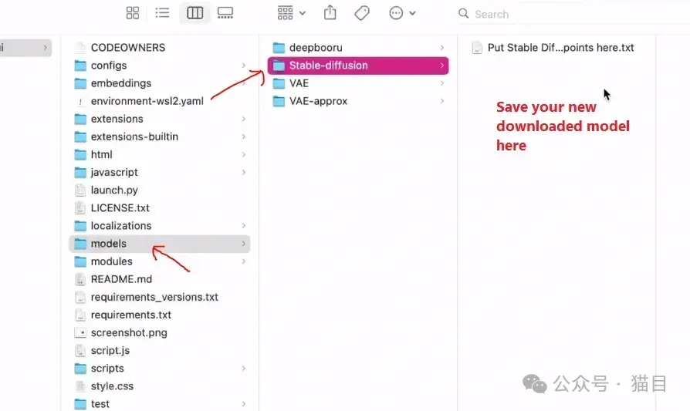
Task: Click the LICENSE.txt document icon
Action: click(80, 208)
